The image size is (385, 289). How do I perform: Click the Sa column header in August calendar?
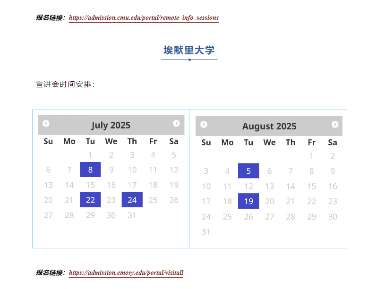click(333, 143)
